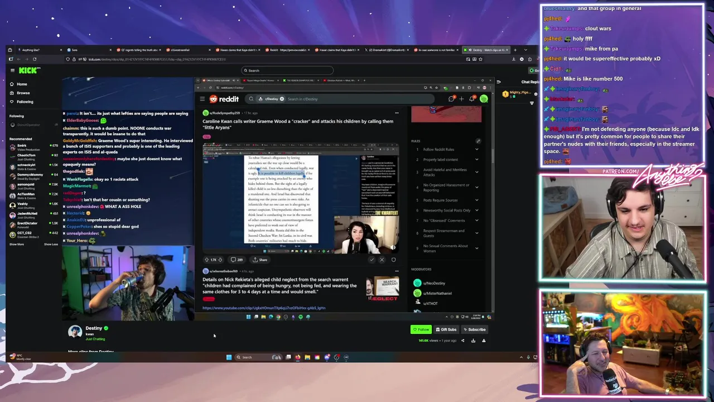Click the Destiny channel name

point(94,328)
